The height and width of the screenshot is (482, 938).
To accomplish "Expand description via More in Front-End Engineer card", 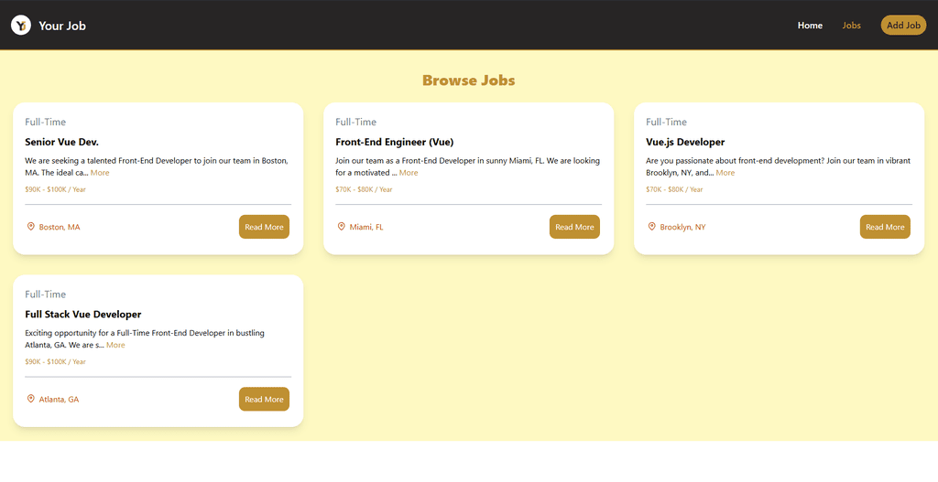I will click(409, 173).
